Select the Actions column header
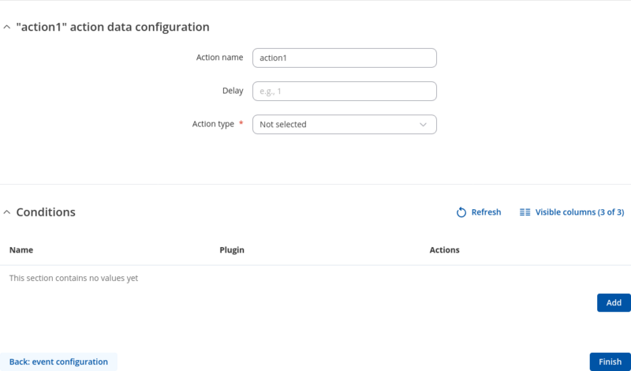 click(x=444, y=250)
